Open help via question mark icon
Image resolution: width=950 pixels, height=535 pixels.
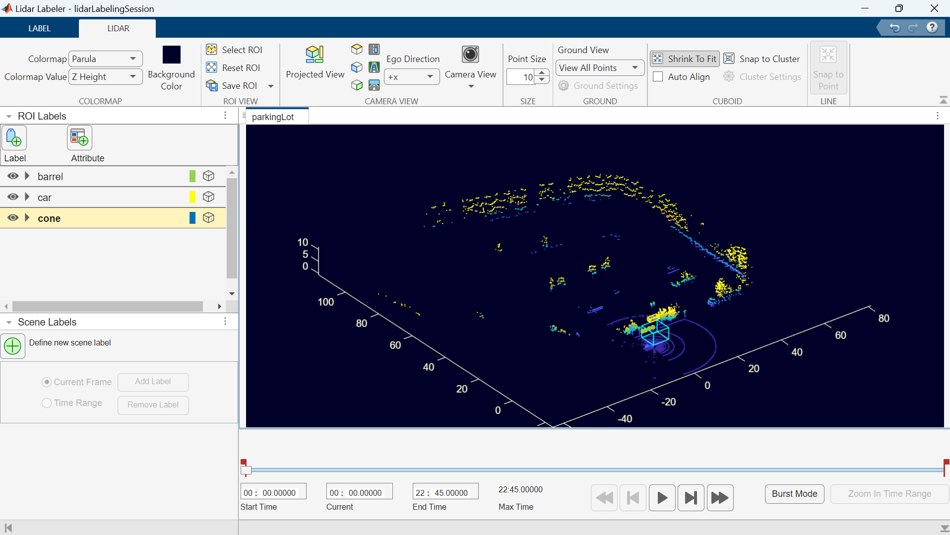tap(932, 28)
